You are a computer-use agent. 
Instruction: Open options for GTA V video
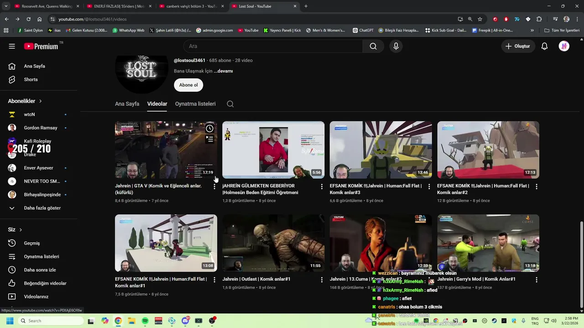(x=214, y=187)
